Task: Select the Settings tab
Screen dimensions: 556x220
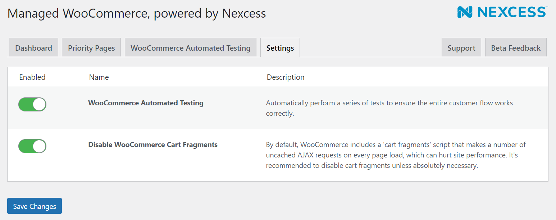Action: click(280, 48)
